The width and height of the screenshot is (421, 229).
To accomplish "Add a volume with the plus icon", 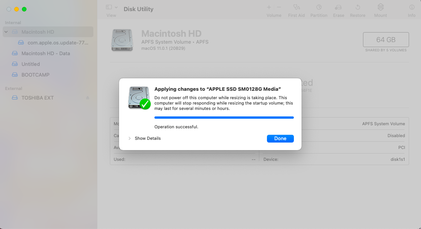I will [x=269, y=7].
